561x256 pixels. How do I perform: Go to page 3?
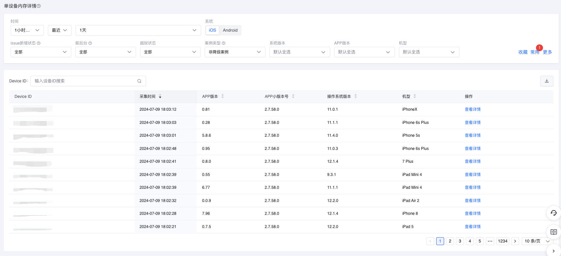pyautogui.click(x=460, y=241)
